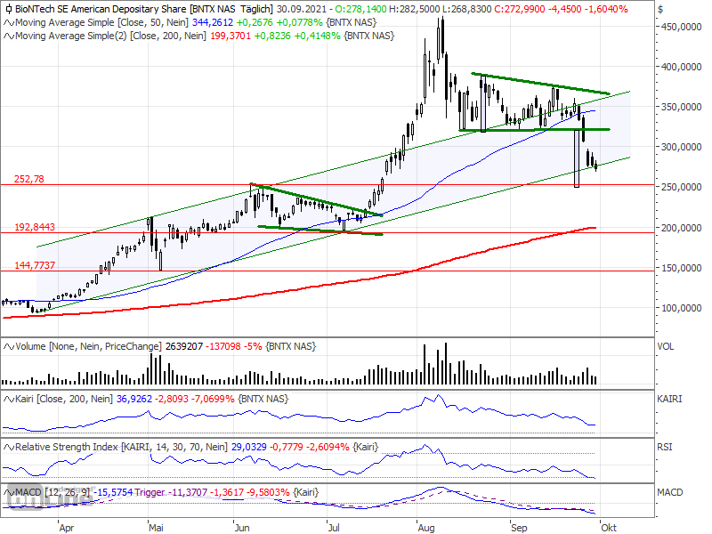712x534 pixels.
Task: Click the 50-day average change +0,0778%
Action: click(299, 23)
